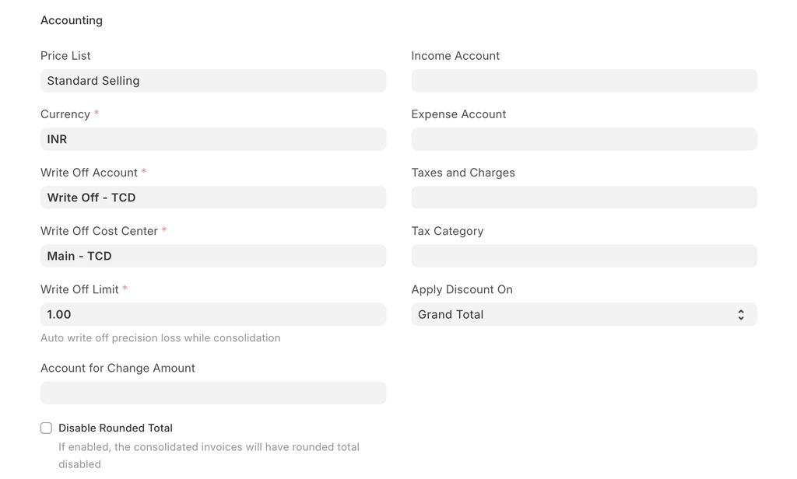Click the auto write off help text
797x479 pixels.
[x=160, y=338]
